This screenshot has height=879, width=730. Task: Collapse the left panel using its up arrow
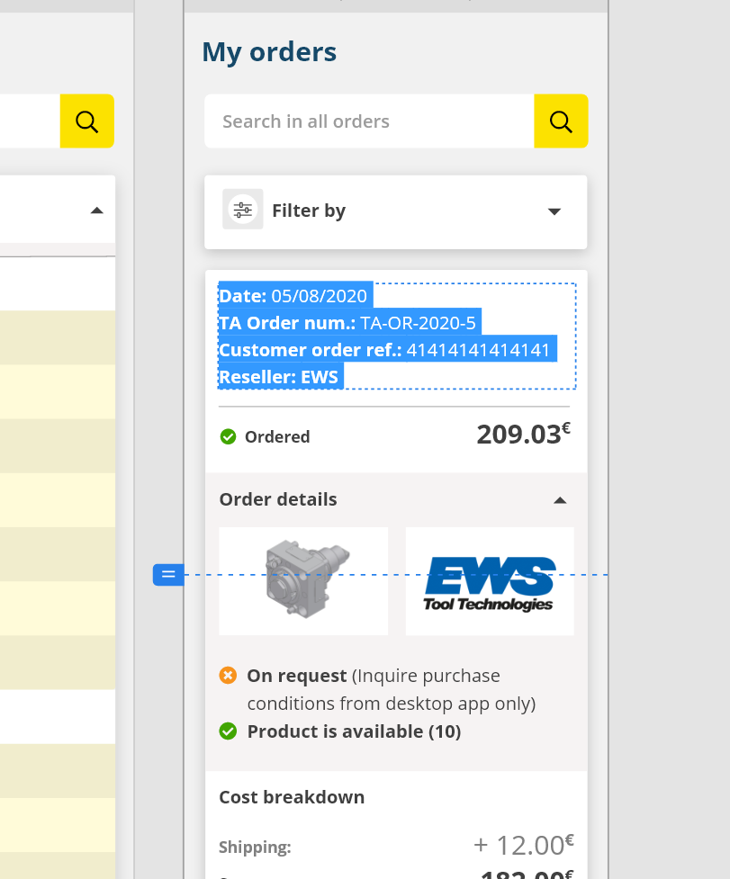click(97, 211)
